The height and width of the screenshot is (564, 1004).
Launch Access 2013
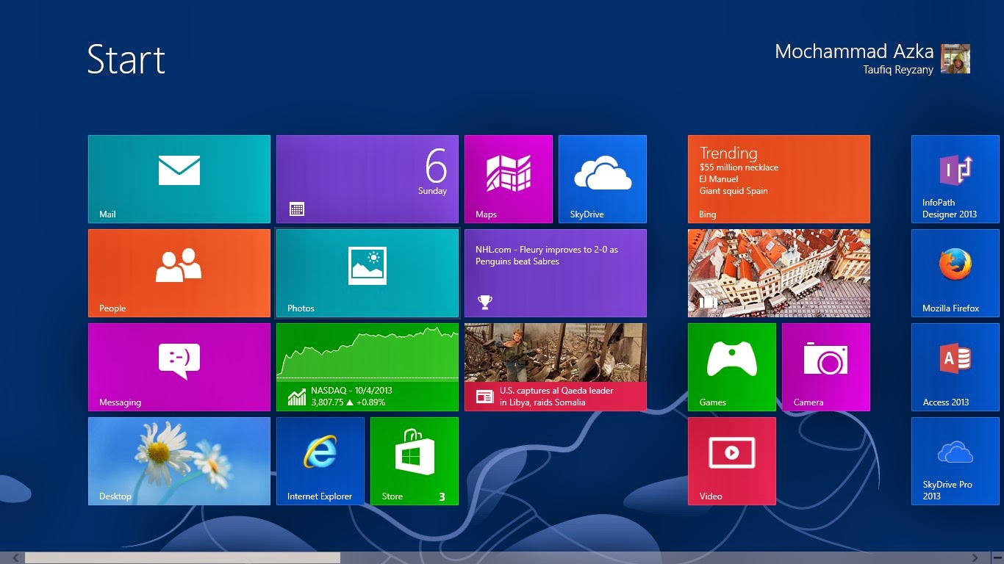point(955,367)
